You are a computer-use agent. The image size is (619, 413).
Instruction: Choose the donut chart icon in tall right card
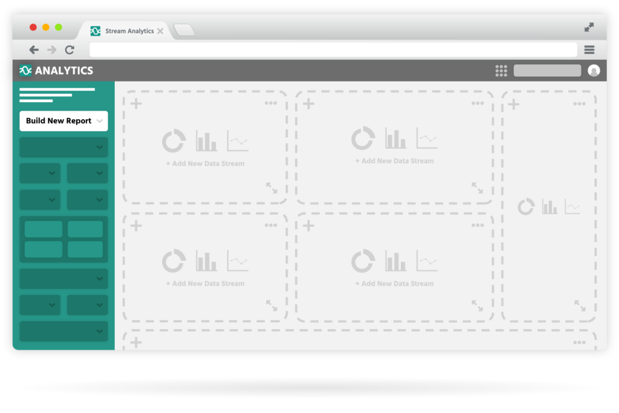527,207
